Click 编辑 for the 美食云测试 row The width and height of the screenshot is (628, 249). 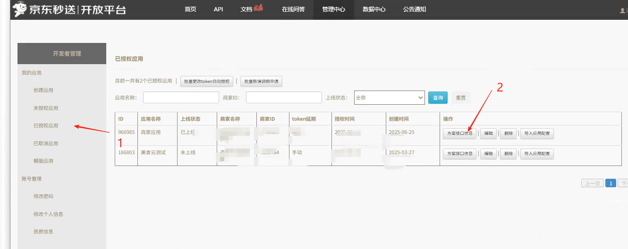point(489,154)
